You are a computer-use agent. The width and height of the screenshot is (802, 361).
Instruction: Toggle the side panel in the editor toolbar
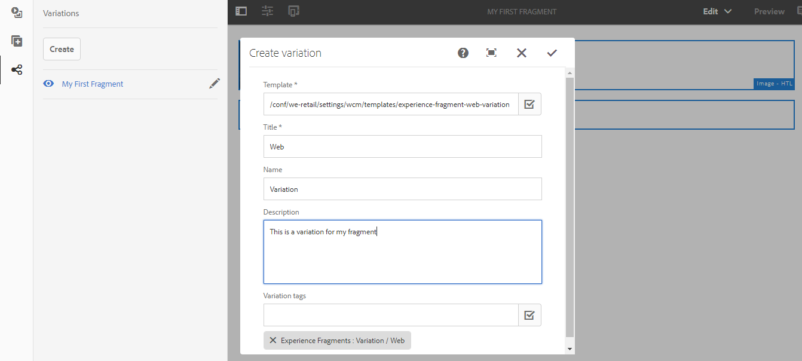click(241, 11)
